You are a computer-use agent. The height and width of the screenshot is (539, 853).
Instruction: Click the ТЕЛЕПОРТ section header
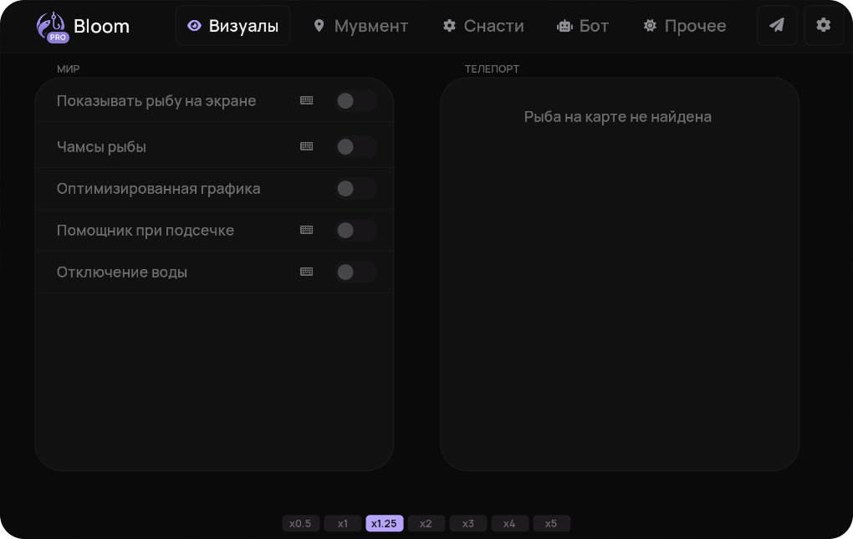492,69
